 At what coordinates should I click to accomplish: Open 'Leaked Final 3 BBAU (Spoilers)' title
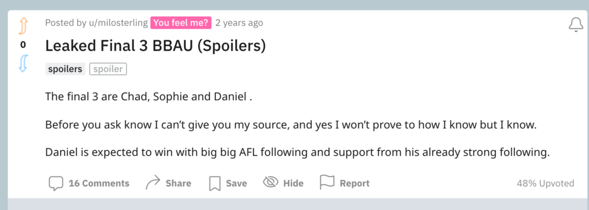pos(155,46)
